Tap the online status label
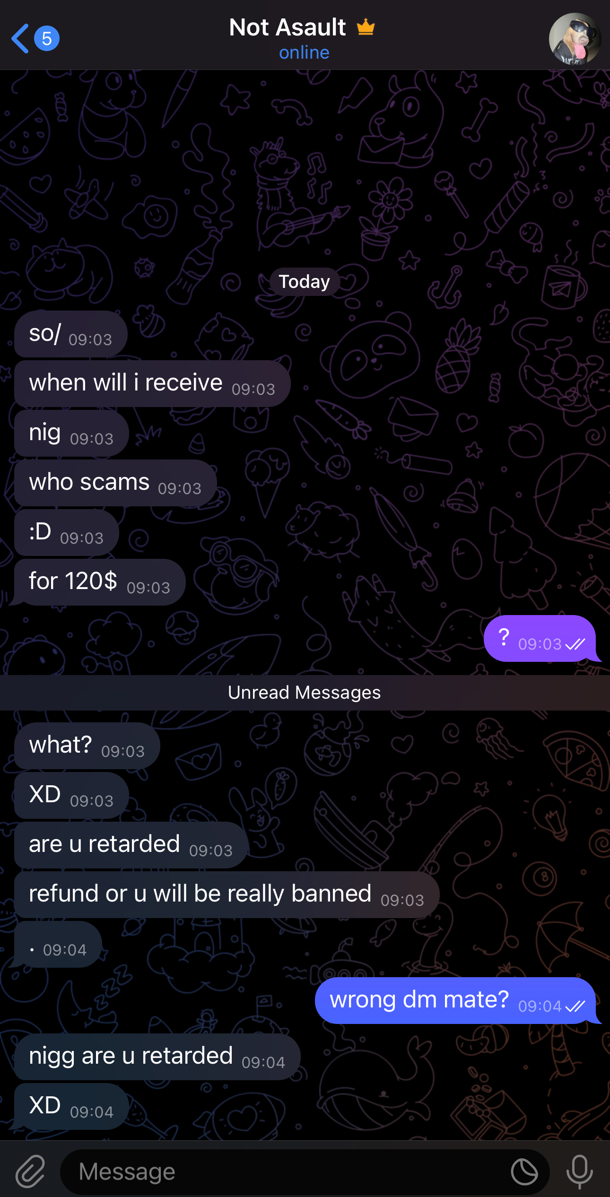This screenshot has height=1197, width=610. [x=304, y=52]
